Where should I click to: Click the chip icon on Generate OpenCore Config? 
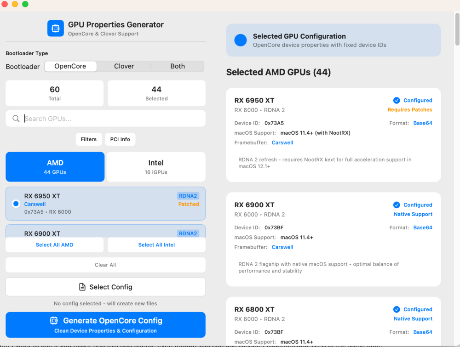54,321
